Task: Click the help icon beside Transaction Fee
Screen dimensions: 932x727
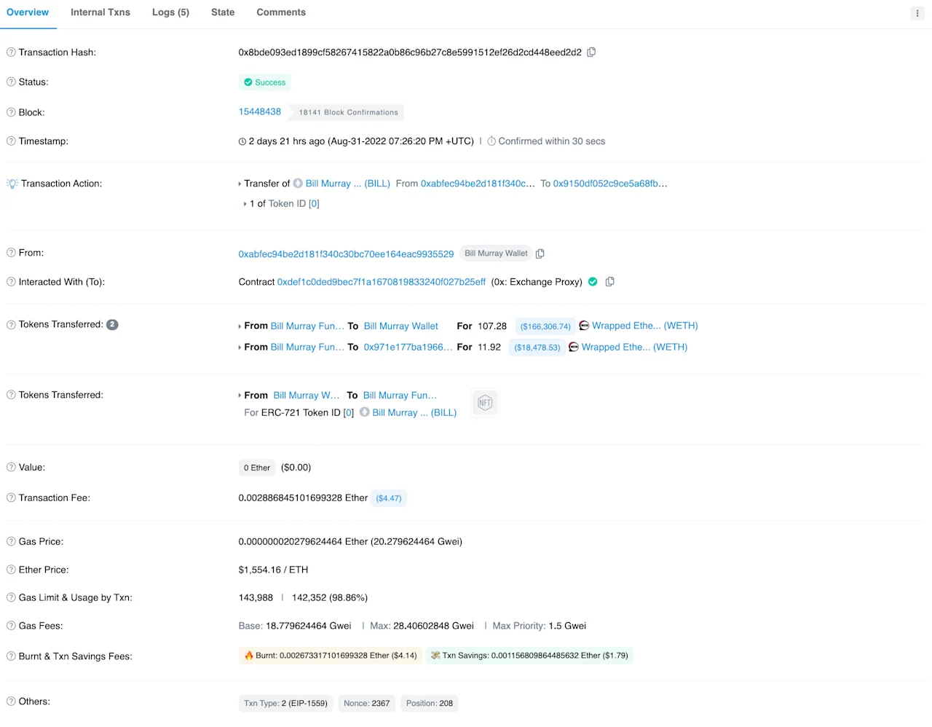Action: [x=11, y=498]
